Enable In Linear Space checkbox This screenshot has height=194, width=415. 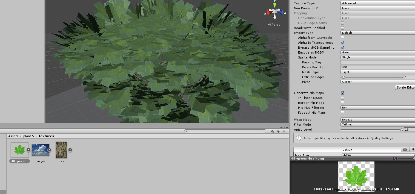click(x=342, y=98)
